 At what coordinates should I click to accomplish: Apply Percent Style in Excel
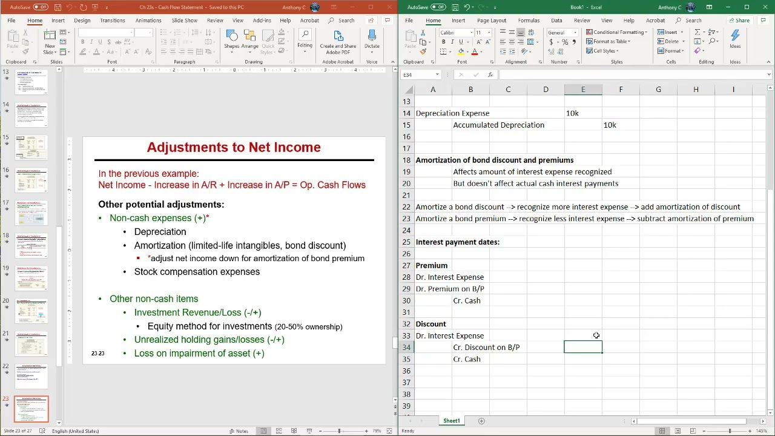(x=564, y=42)
